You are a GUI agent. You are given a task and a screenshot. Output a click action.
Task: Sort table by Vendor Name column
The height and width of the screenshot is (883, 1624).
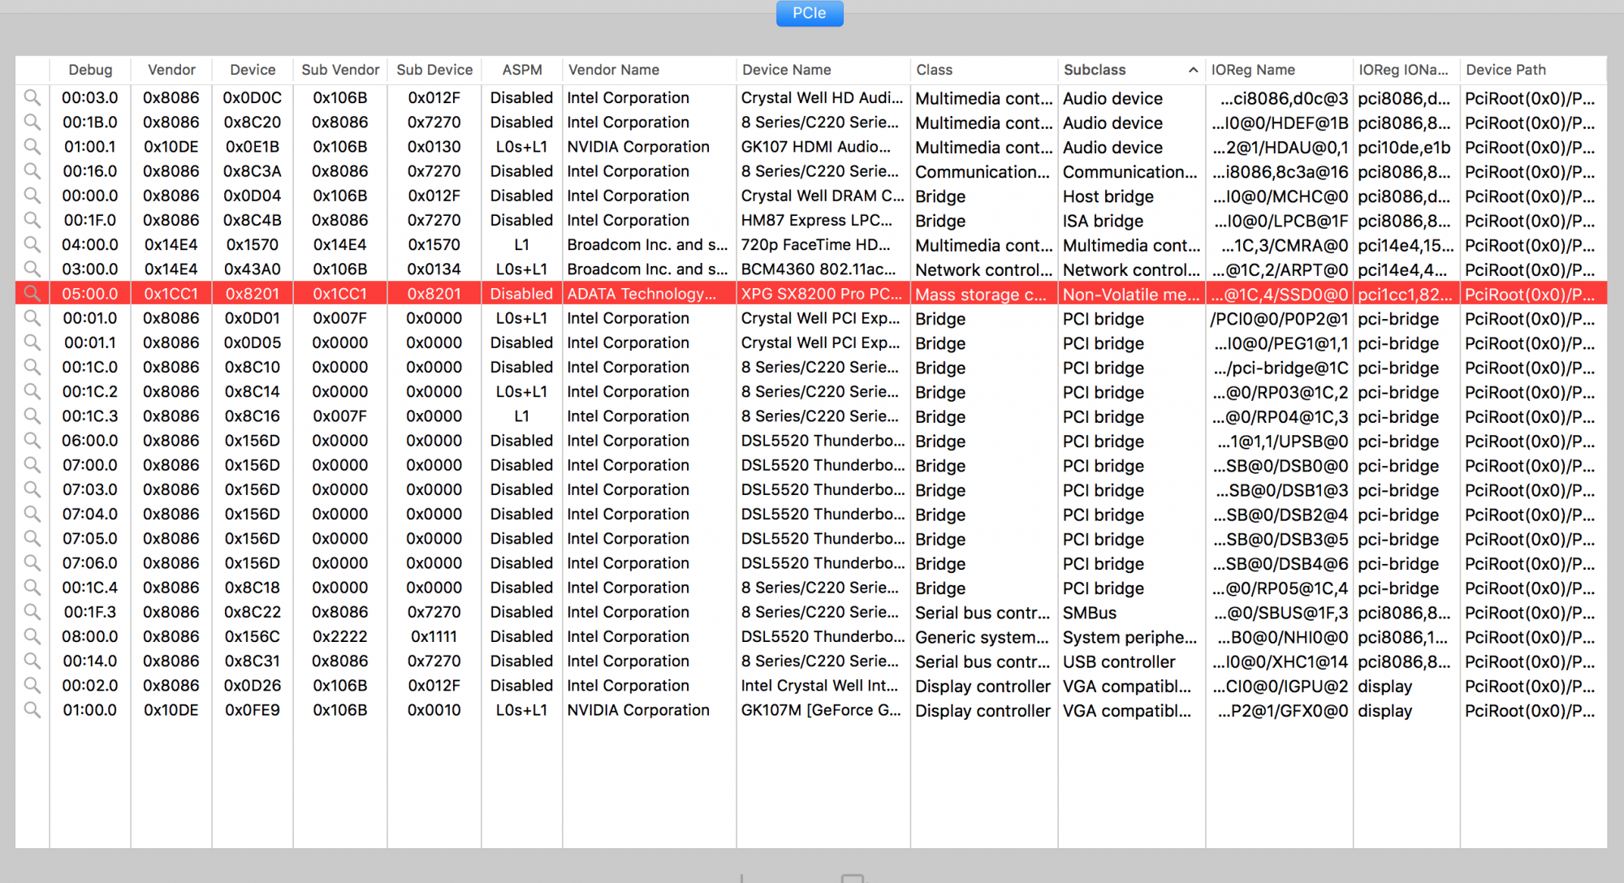(614, 70)
